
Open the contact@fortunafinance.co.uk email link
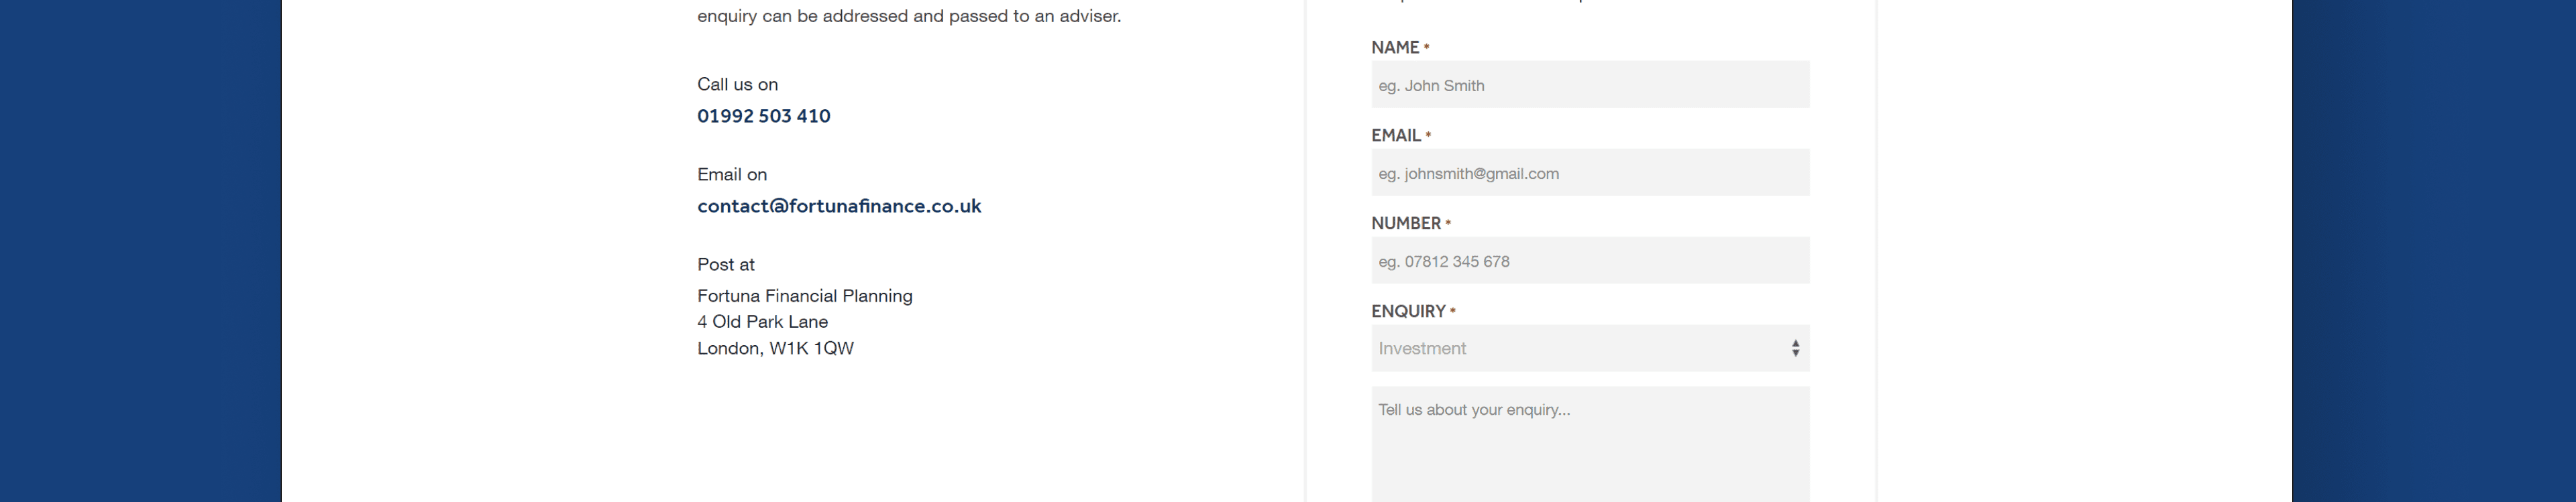(839, 206)
